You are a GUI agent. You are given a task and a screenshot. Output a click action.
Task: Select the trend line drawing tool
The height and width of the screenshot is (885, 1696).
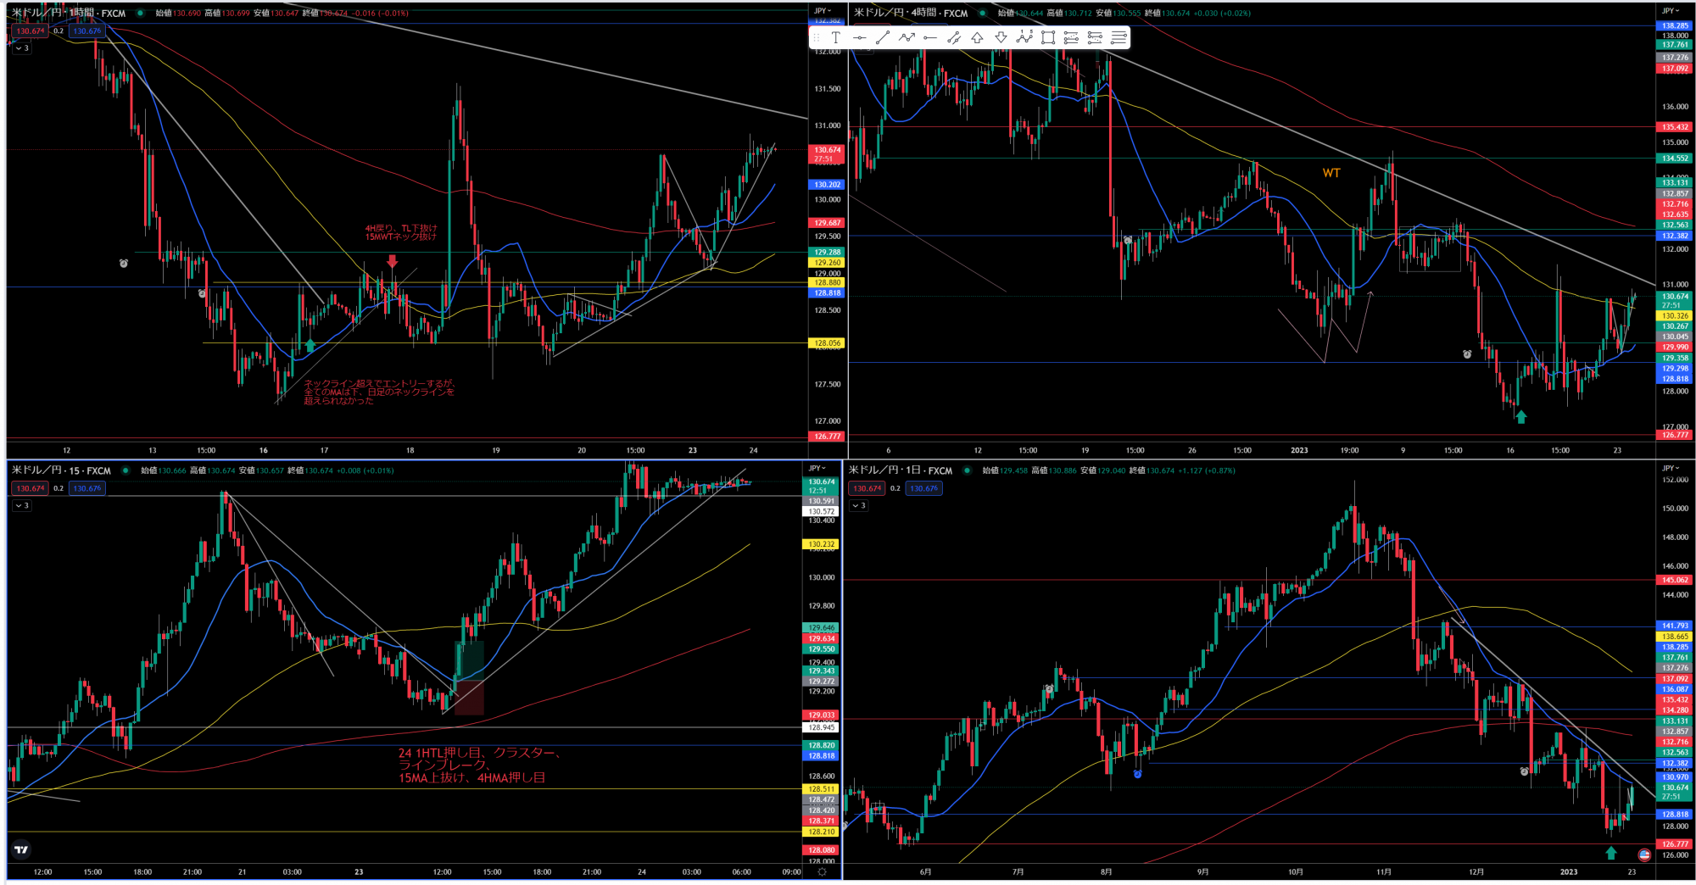click(x=883, y=37)
